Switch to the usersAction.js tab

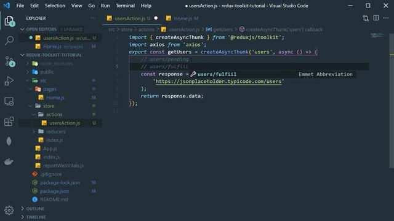pos(131,18)
